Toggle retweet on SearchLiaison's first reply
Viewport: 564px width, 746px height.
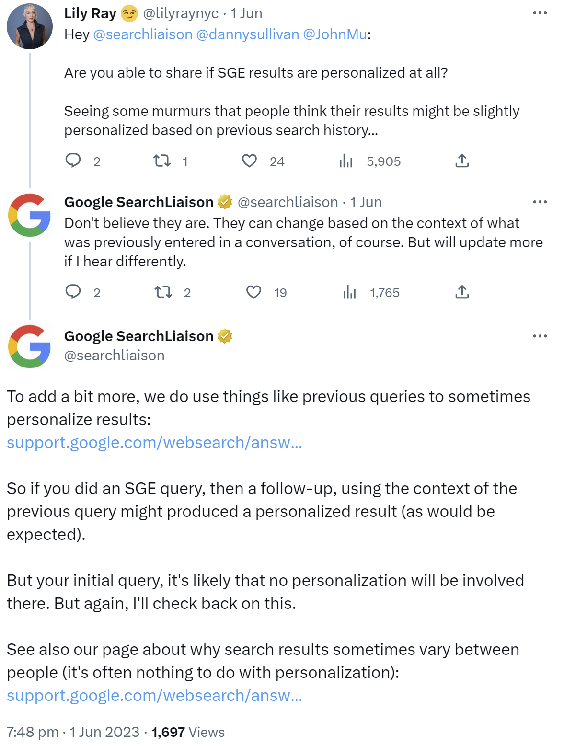[163, 292]
